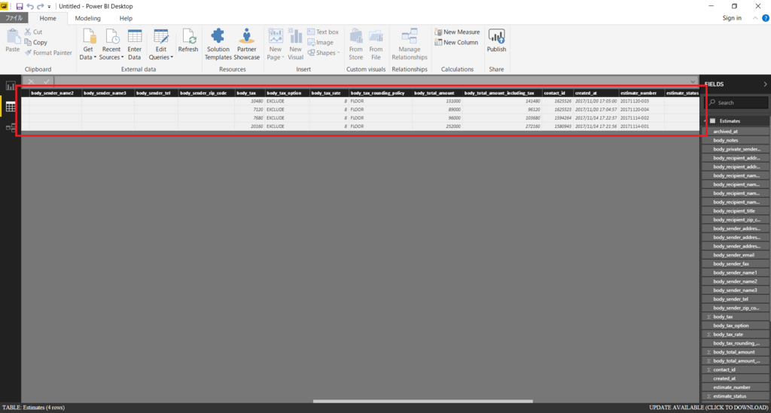The height and width of the screenshot is (413, 771).
Task: Collapse the Estimates table in Fields
Action: pyautogui.click(x=705, y=121)
